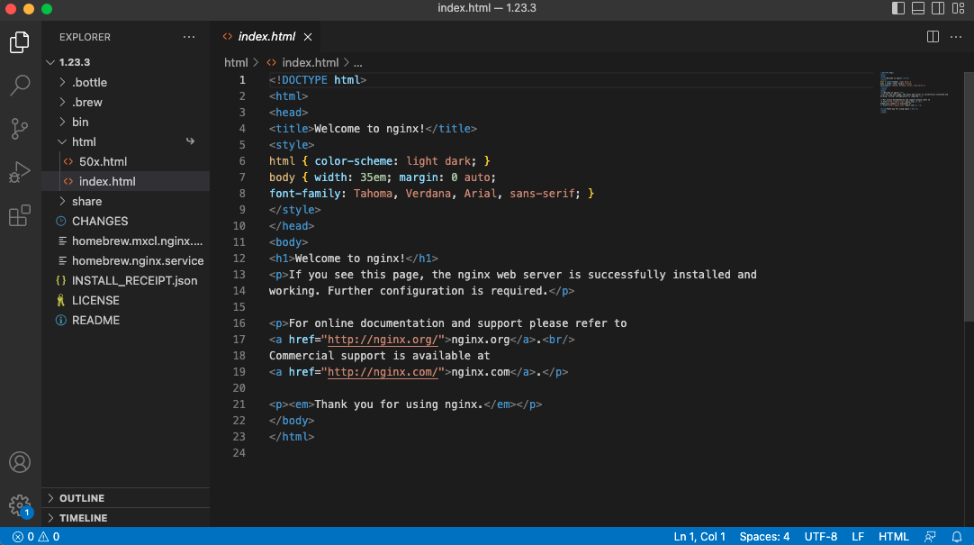
Task: Click the errors count in the status bar
Action: [x=23, y=537]
